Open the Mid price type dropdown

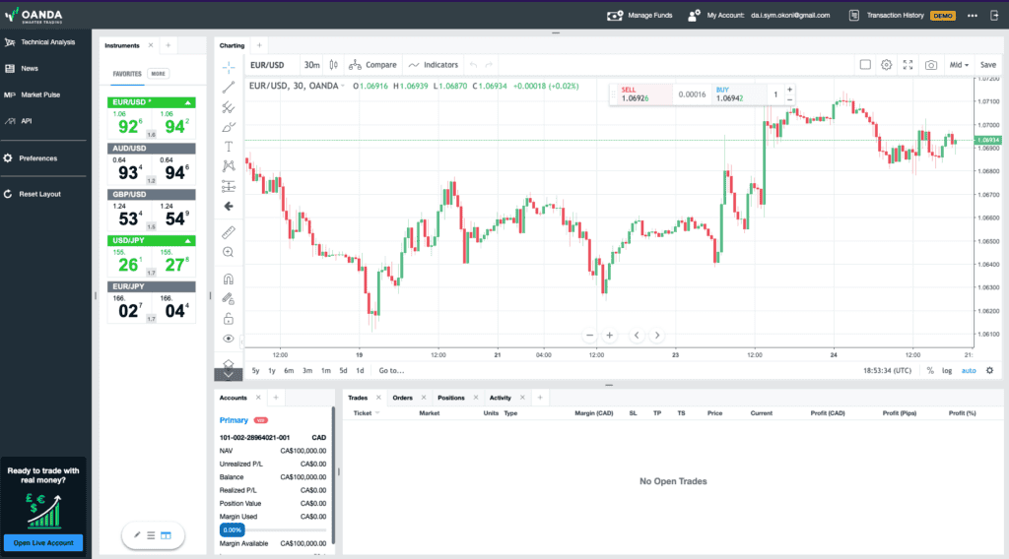coord(958,65)
